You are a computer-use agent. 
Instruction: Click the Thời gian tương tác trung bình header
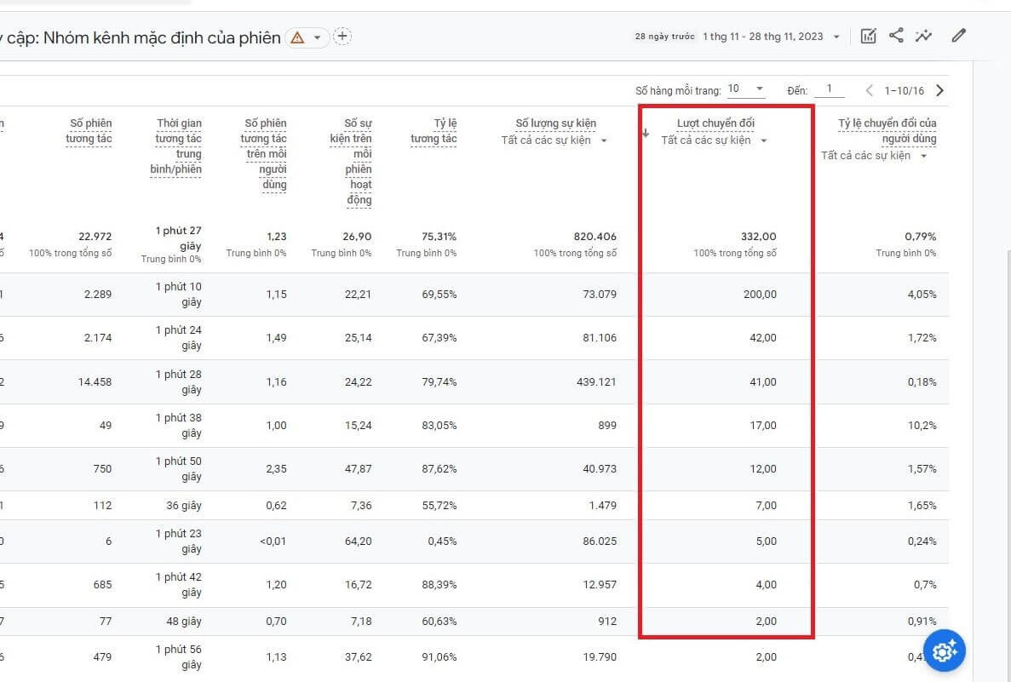176,146
